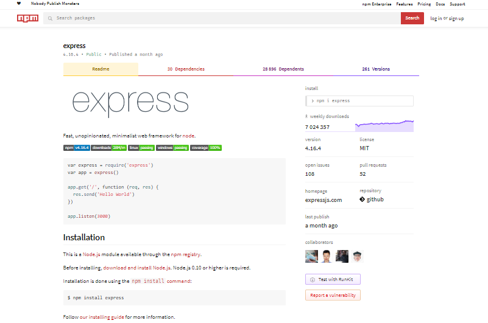This screenshot has height=323, width=488.
Task: Click the 52 pull requests value
Action: (x=362, y=174)
